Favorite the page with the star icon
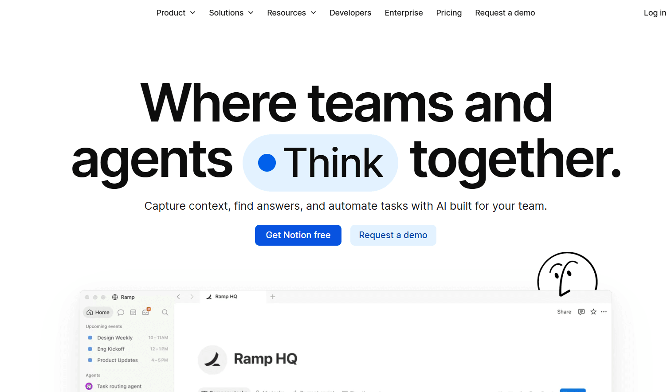 click(593, 312)
